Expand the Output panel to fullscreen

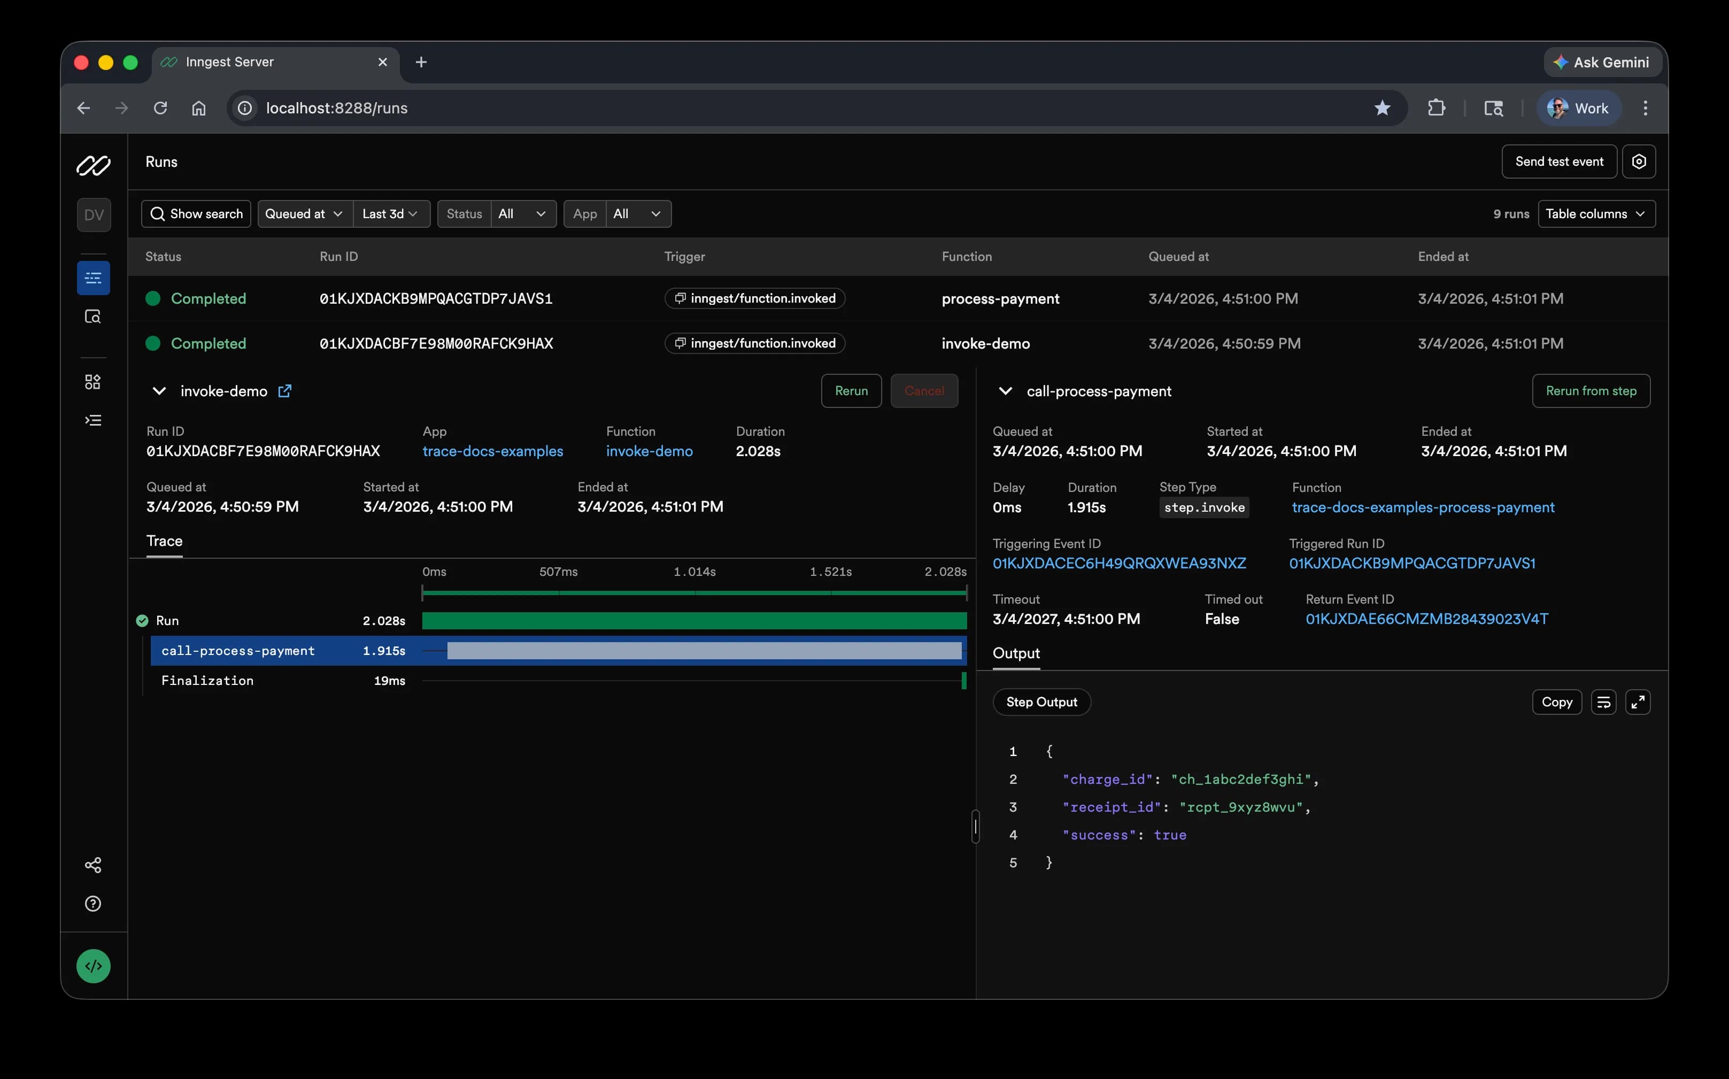[1638, 702]
